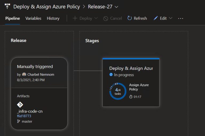Expand the Edit dropdown chevron
The image size is (205, 136).
pyautogui.click(x=171, y=18)
